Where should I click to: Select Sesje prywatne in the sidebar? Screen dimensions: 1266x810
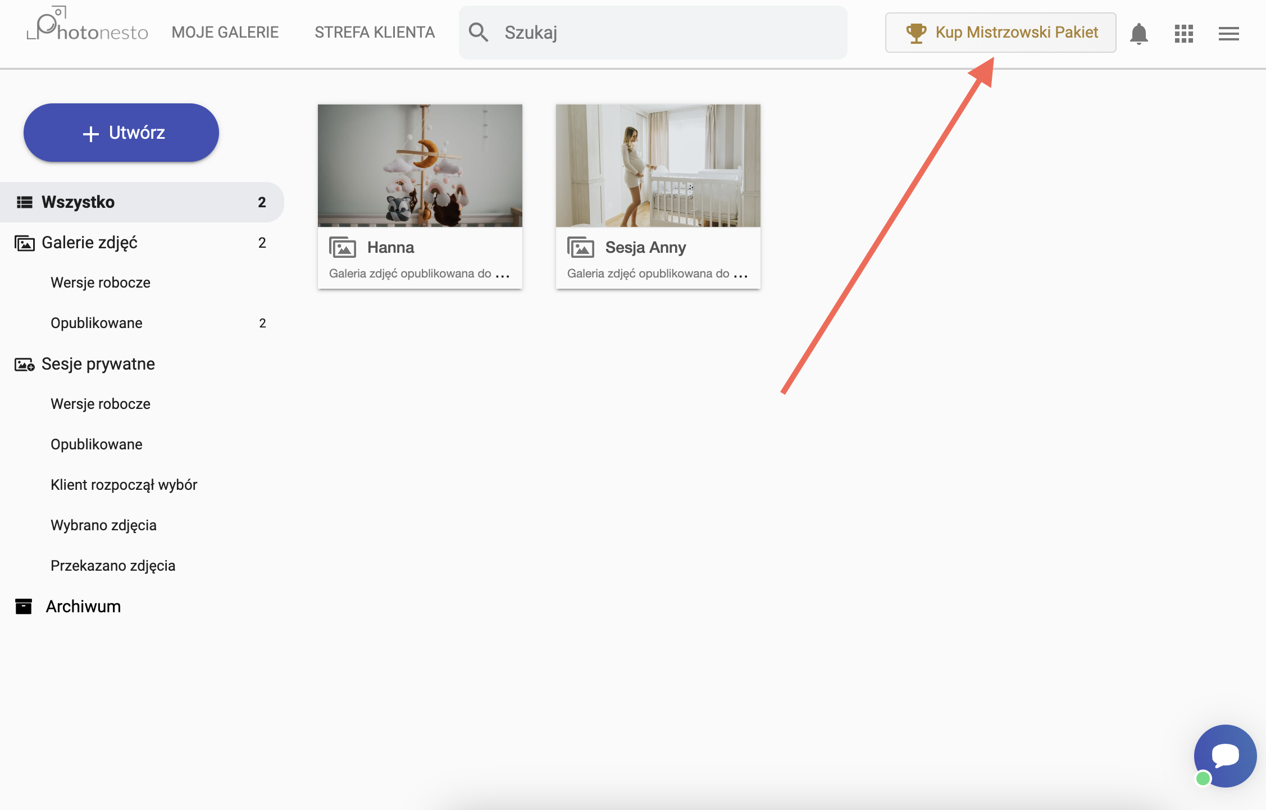[x=98, y=364]
